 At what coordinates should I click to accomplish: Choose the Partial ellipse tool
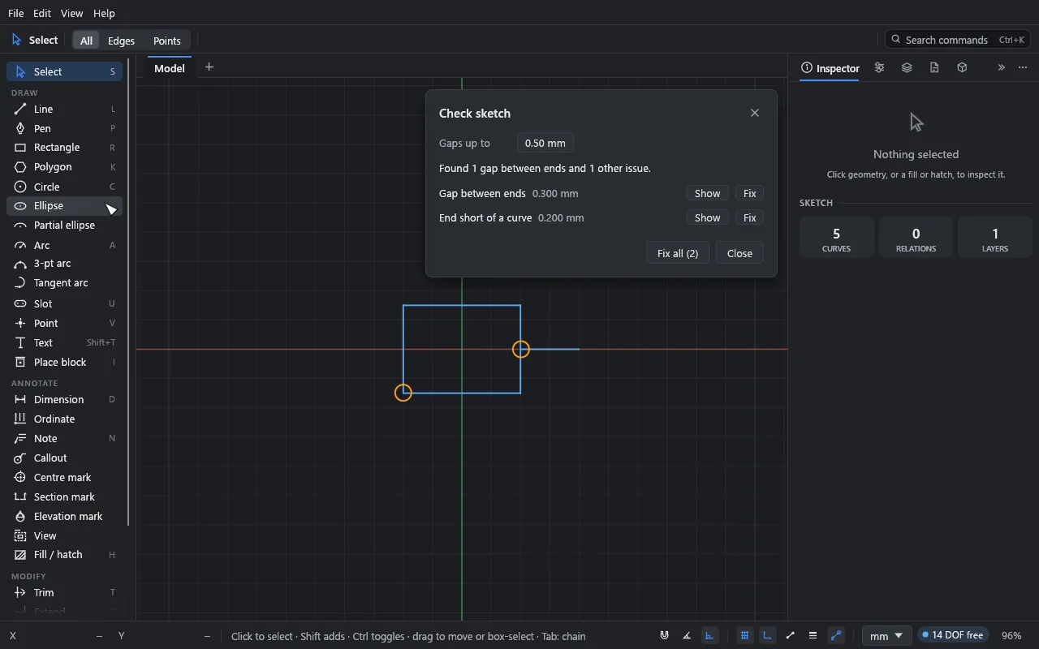tap(65, 226)
